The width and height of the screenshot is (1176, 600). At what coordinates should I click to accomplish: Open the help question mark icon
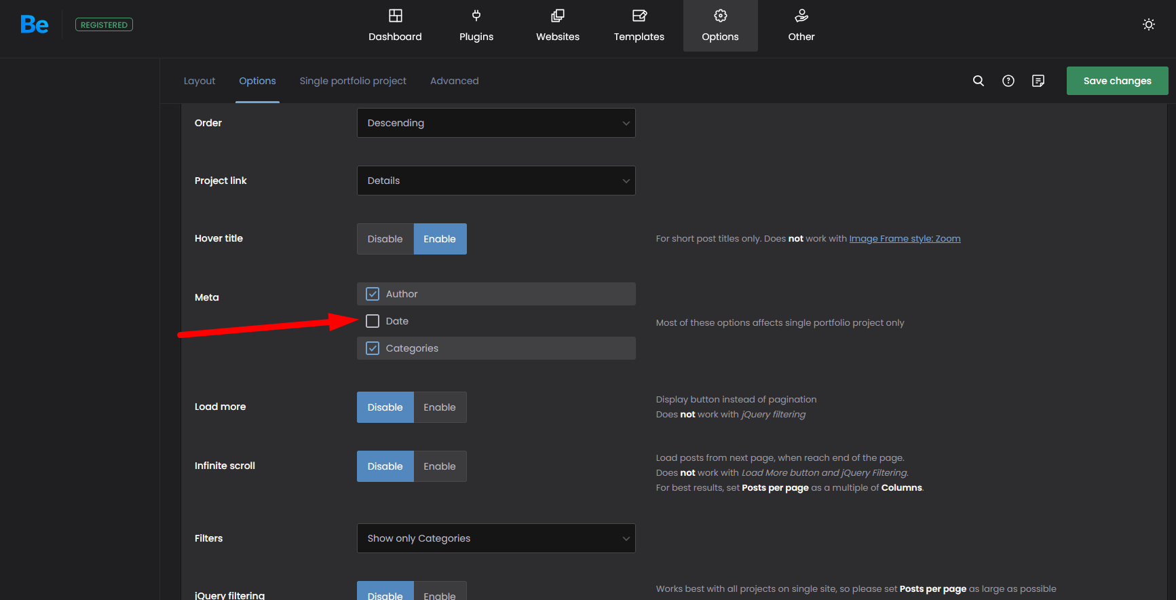point(1008,81)
